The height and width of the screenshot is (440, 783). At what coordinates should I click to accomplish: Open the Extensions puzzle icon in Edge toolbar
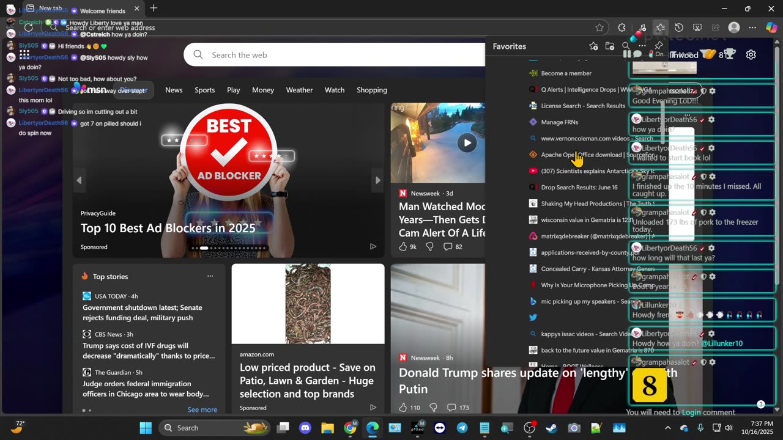tap(622, 28)
